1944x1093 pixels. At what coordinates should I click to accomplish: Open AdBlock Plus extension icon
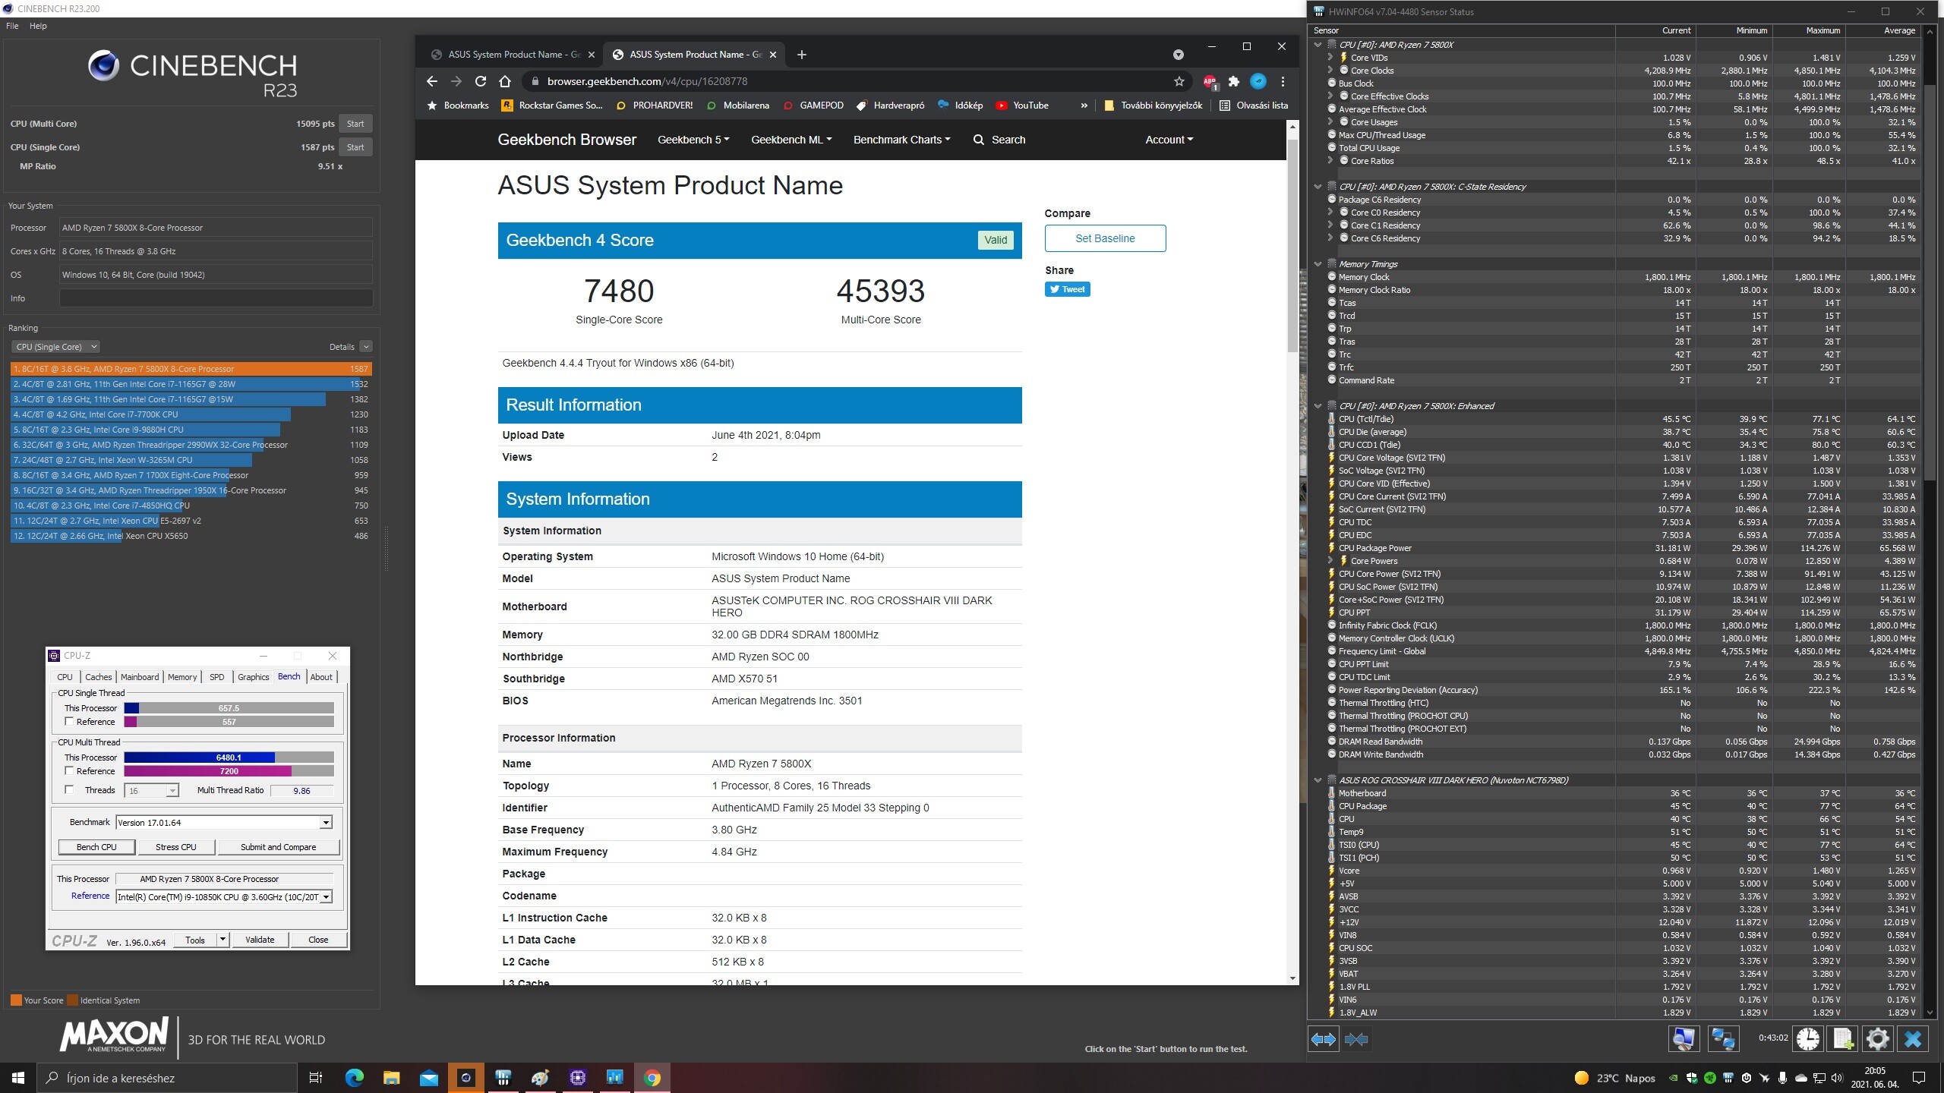click(1210, 81)
